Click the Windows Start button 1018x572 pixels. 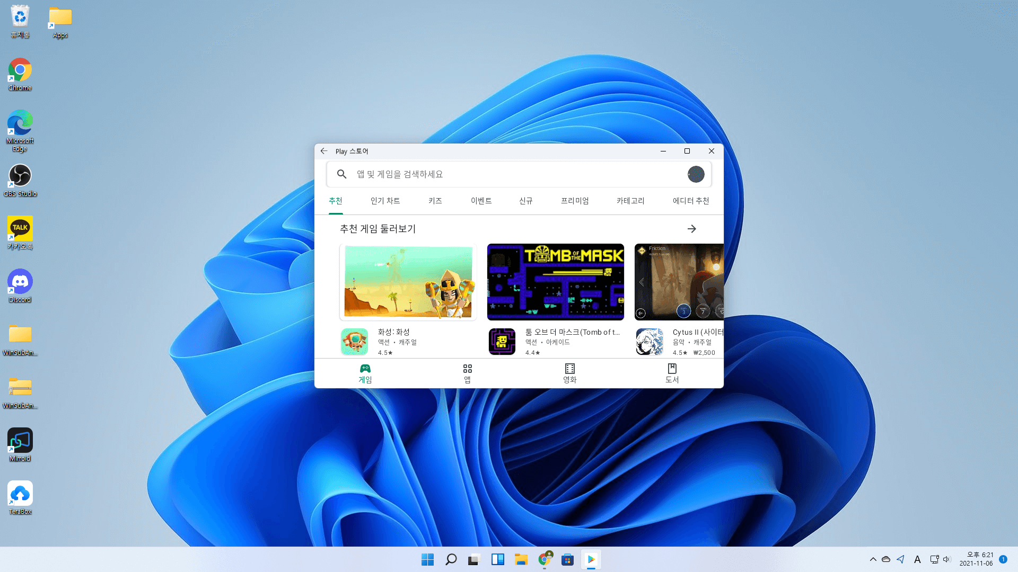tap(427, 560)
